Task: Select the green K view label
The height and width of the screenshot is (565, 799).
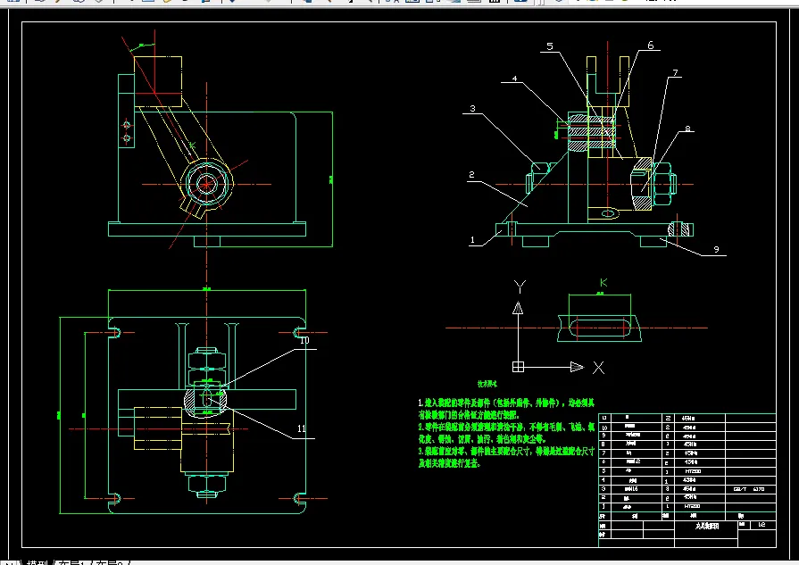Action: 603,282
